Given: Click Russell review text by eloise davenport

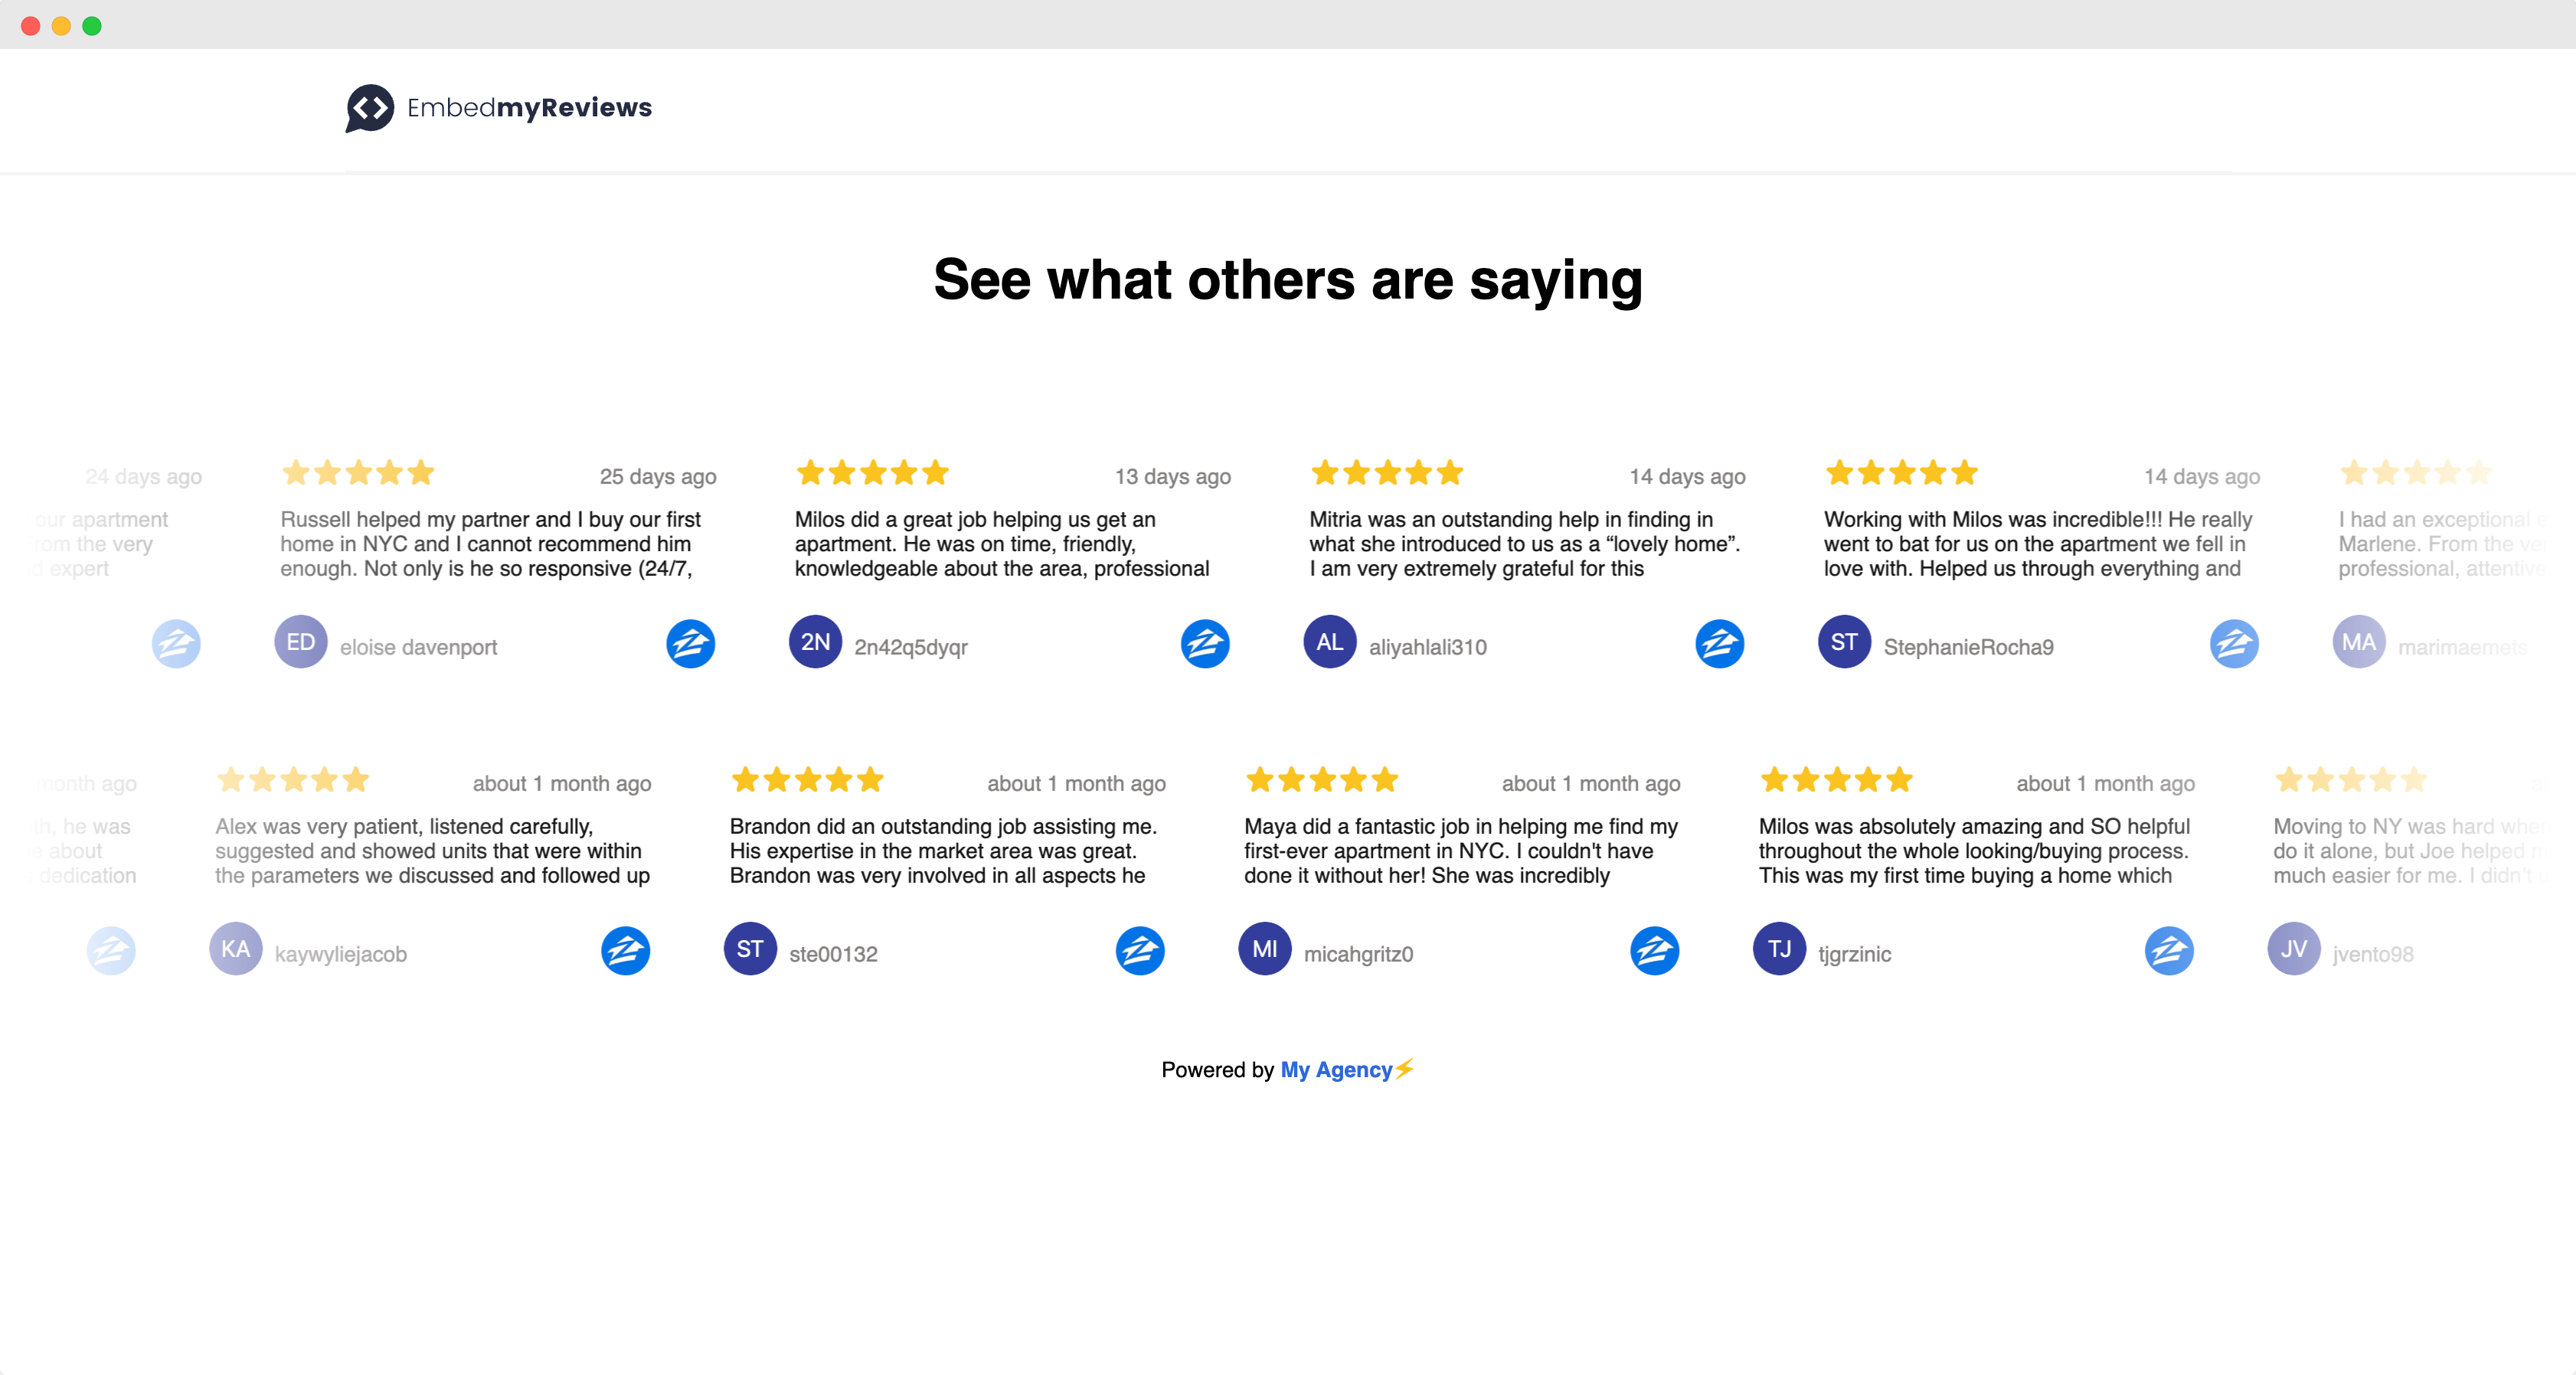Looking at the screenshot, I should (490, 544).
